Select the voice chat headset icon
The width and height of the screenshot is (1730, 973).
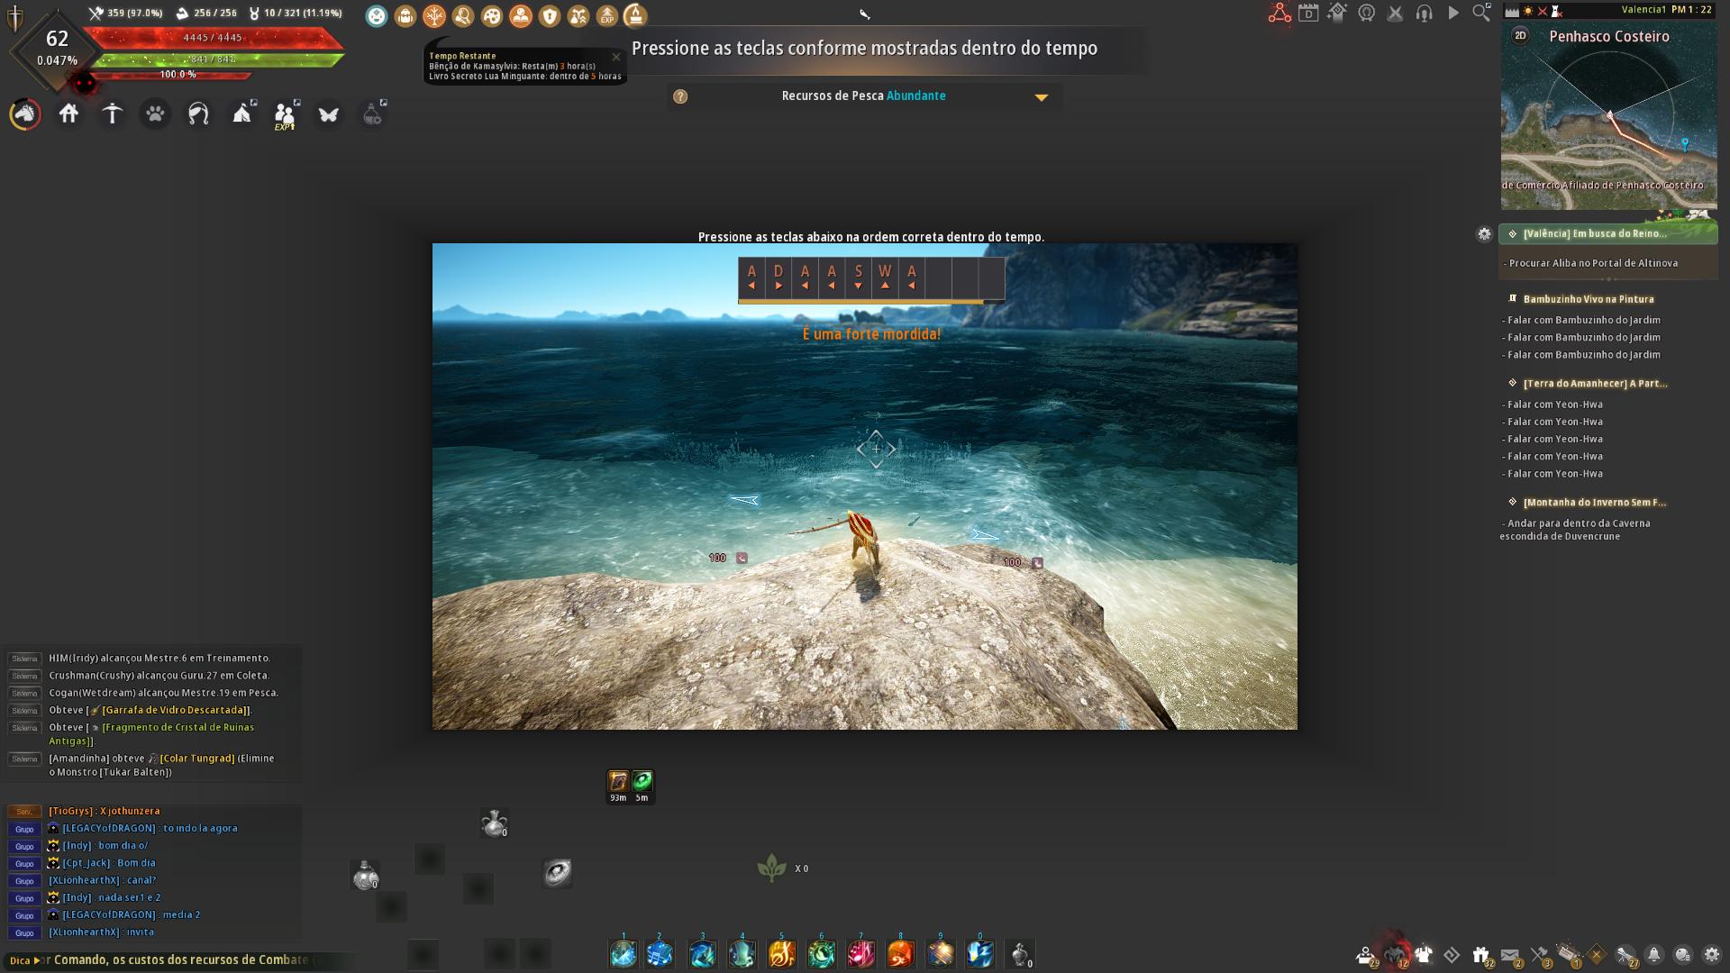click(1425, 13)
